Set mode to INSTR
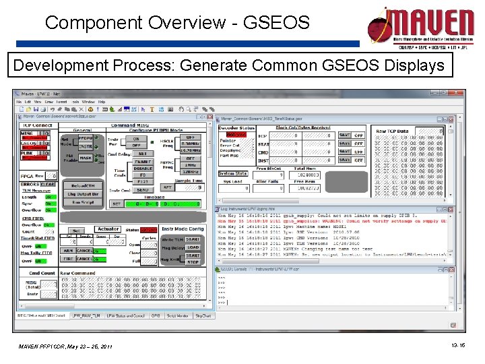The width and height of the screenshot is (485, 364). click(86, 146)
